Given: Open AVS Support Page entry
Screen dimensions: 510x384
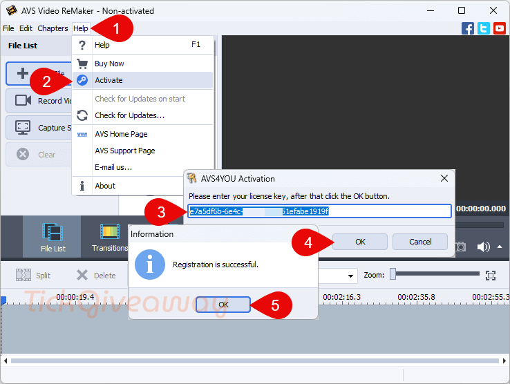Looking at the screenshot, I should coord(143,151).
